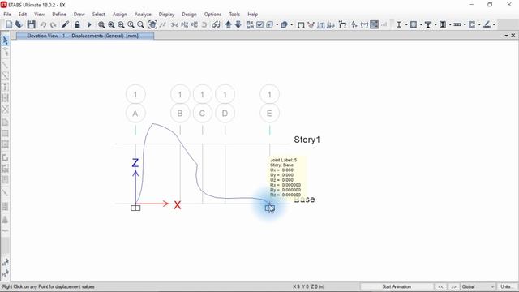Click Show Undeformed Shape frame icon
This screenshot has width=519, height=292.
tap(301, 25)
